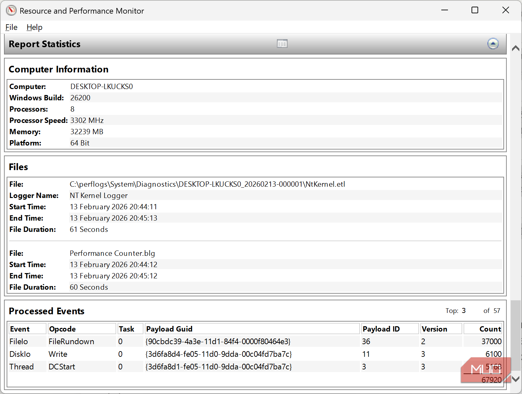Maximize the Resource and Performance Monitor window
The width and height of the screenshot is (522, 394).
coord(475,10)
